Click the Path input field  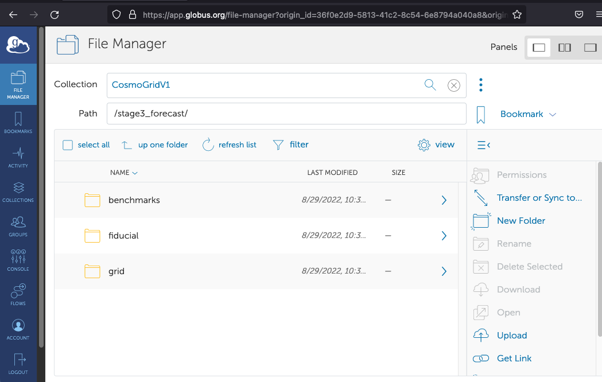[286, 114]
